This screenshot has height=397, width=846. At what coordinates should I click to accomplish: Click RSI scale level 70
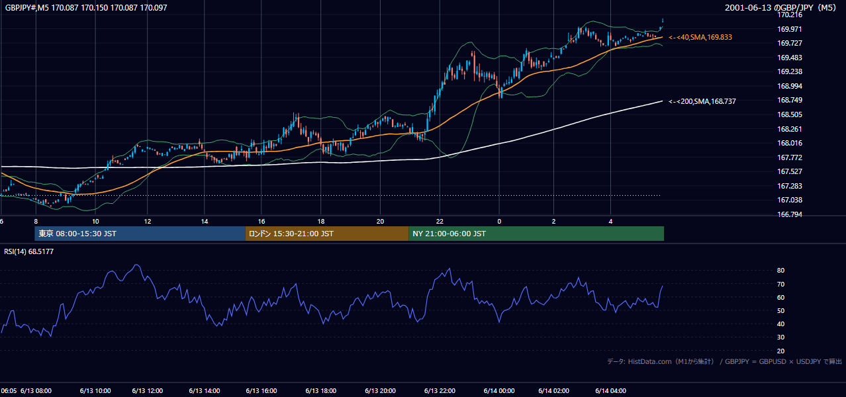[781, 284]
